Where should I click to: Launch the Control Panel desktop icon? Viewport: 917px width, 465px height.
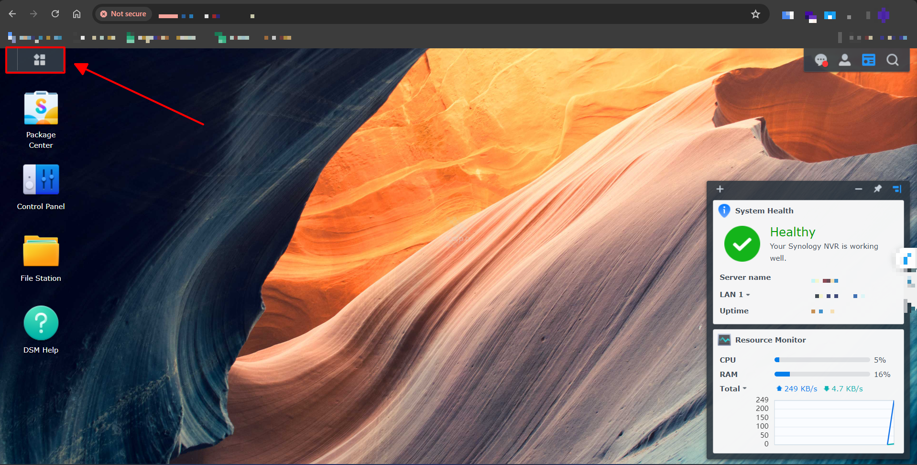41,180
